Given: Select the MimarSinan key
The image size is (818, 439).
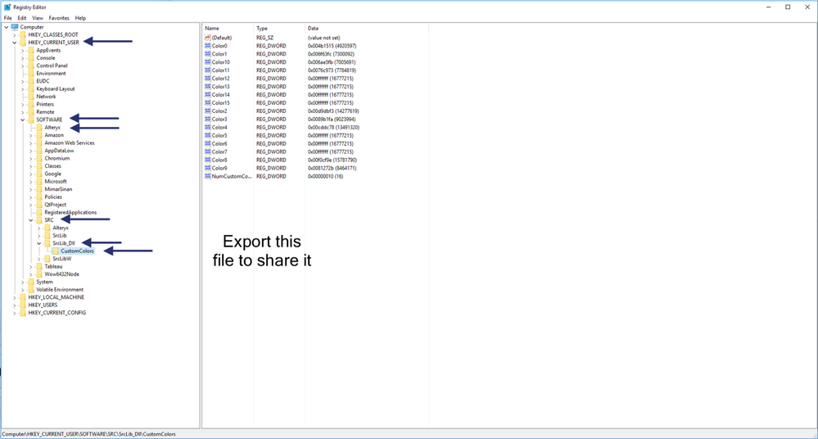Looking at the screenshot, I should click(x=58, y=189).
